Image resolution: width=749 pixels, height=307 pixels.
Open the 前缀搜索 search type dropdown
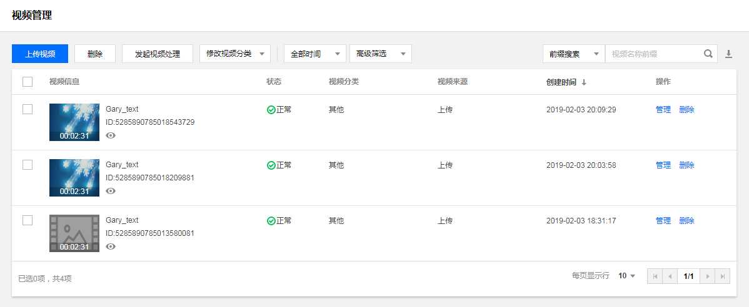[573, 54]
